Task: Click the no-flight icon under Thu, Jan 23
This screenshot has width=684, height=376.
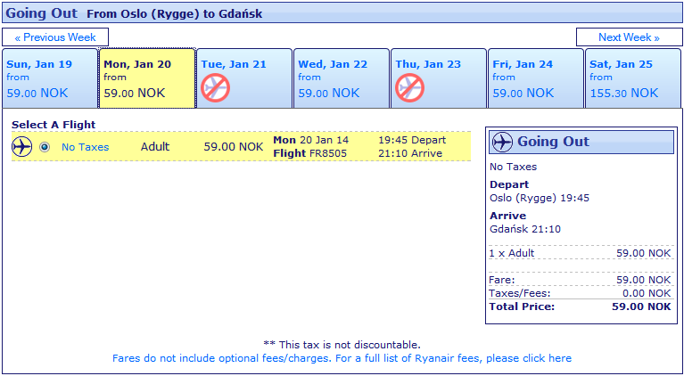Action: coord(409,88)
